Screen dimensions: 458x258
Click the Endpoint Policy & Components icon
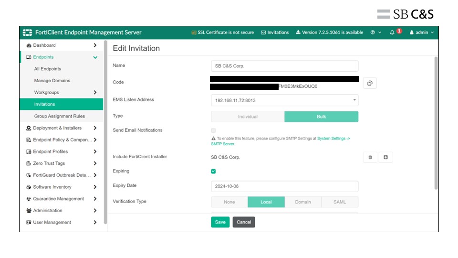point(29,140)
